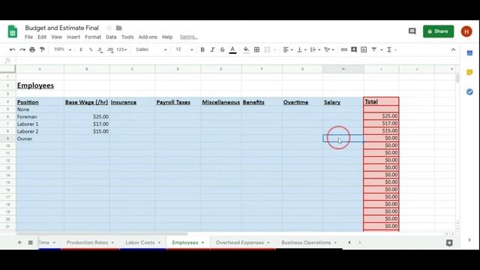The height and width of the screenshot is (270, 480).
Task: Click the Print icon
Action: pyautogui.click(x=32, y=49)
